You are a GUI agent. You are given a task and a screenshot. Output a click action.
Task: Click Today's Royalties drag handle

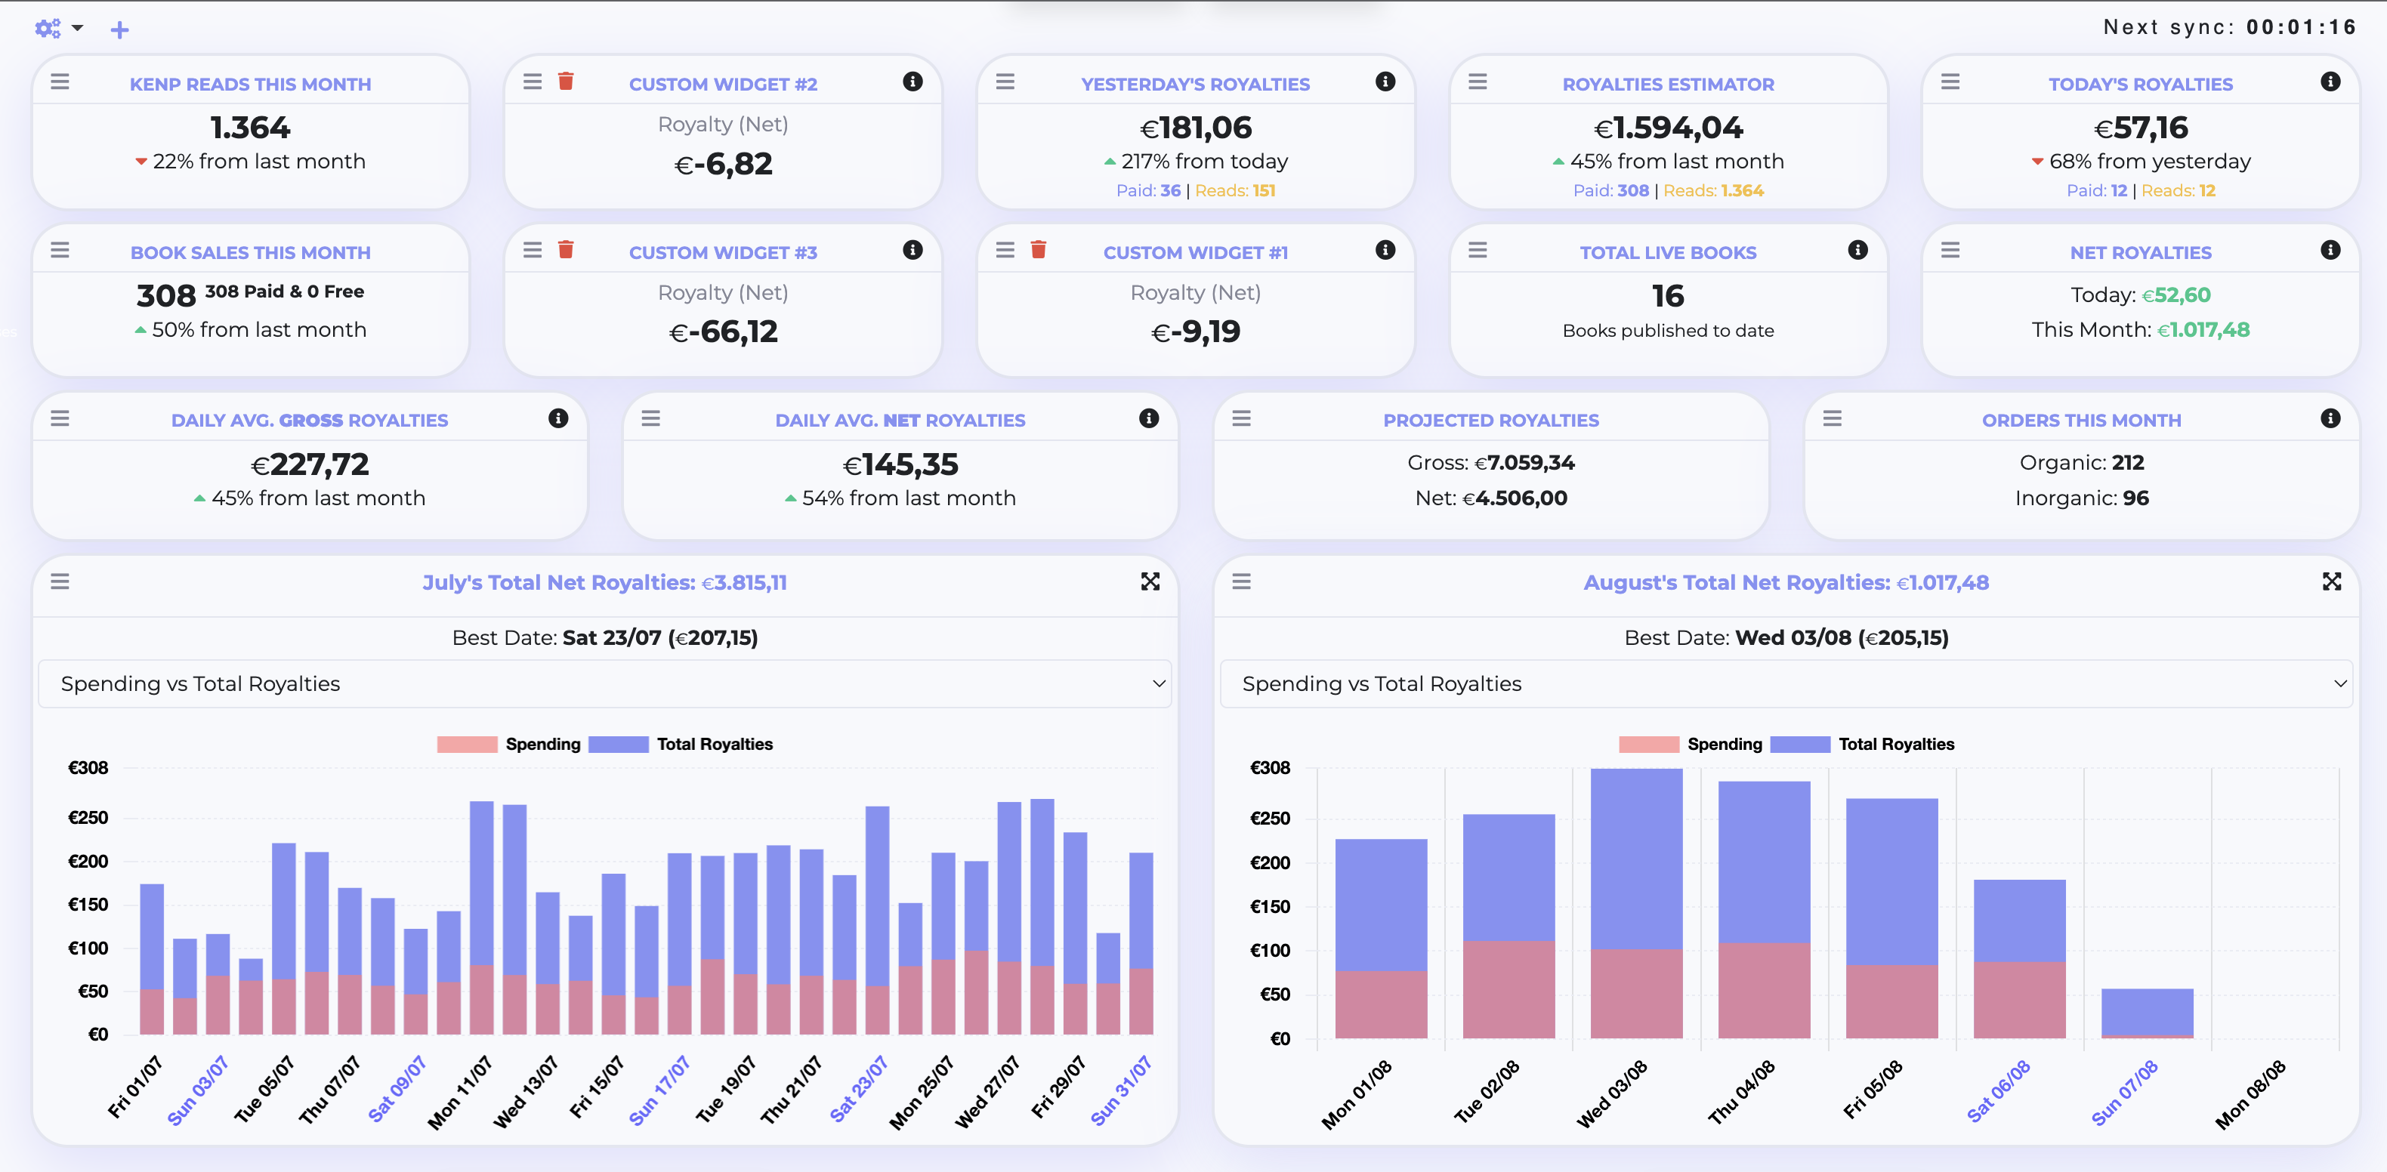(x=1950, y=82)
